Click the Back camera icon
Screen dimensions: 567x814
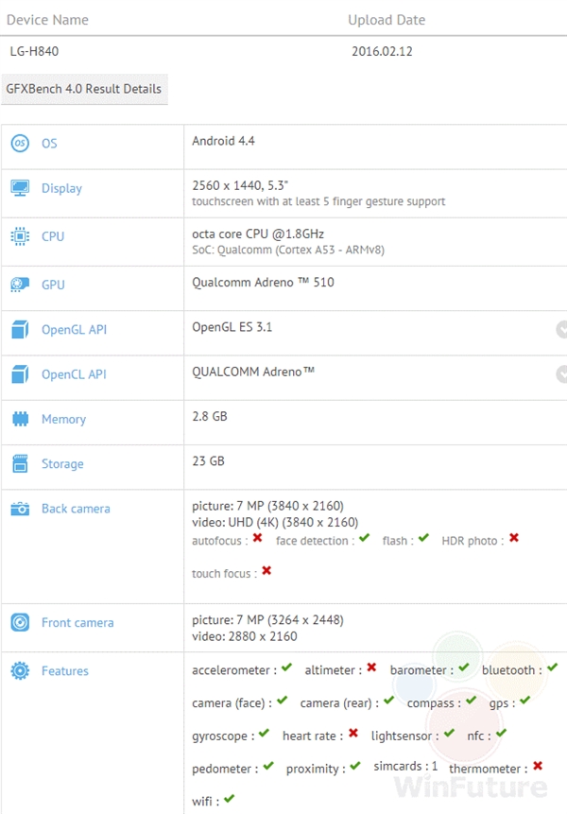[20, 509]
